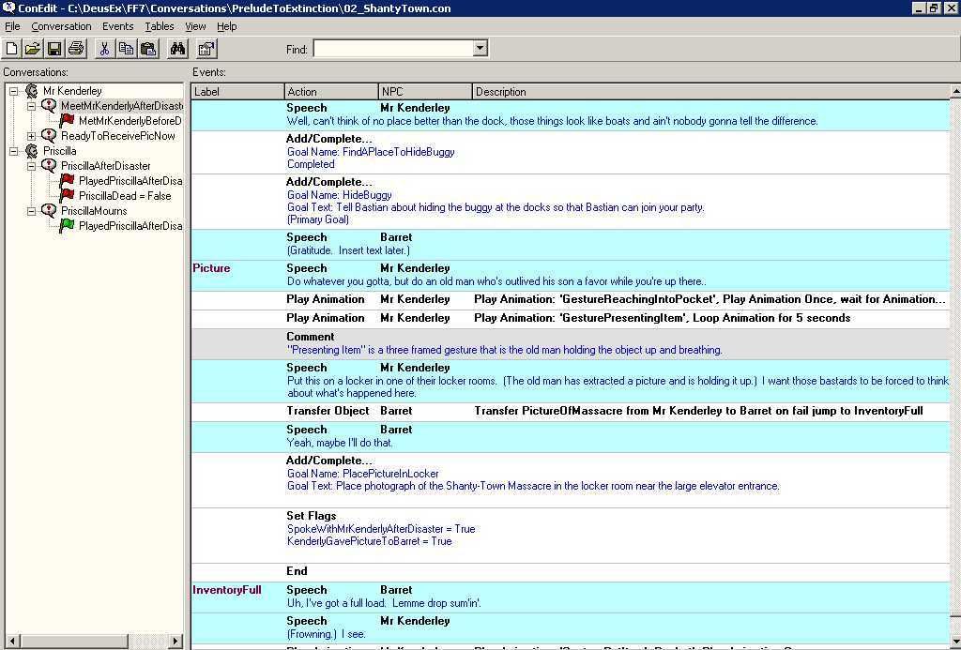Collapse the MeetMrKenderlyAfterDisast node

point(31,106)
